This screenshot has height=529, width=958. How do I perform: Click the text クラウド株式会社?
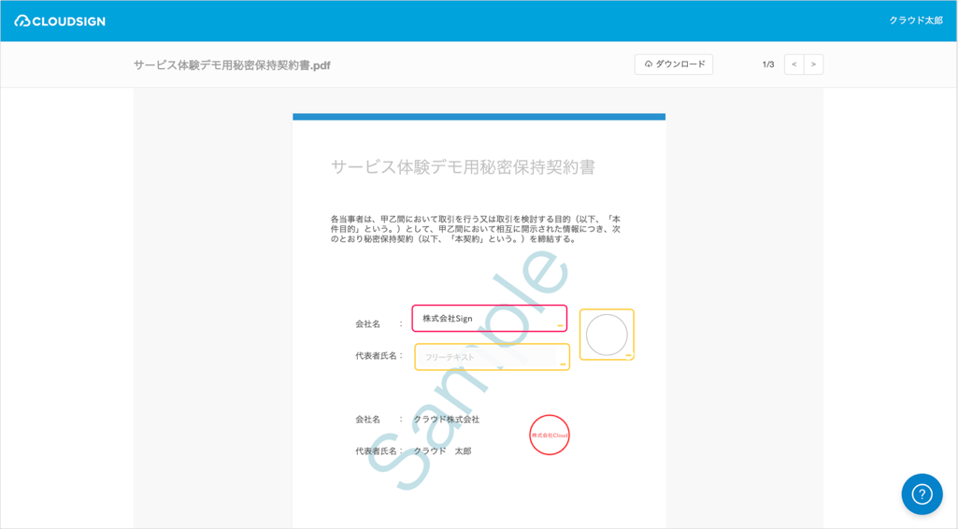click(x=447, y=420)
